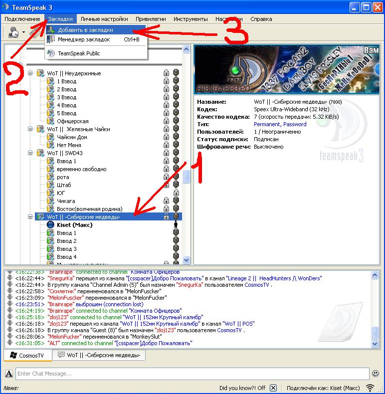Select the ЮГ channel
The image size is (385, 394).
point(61,193)
